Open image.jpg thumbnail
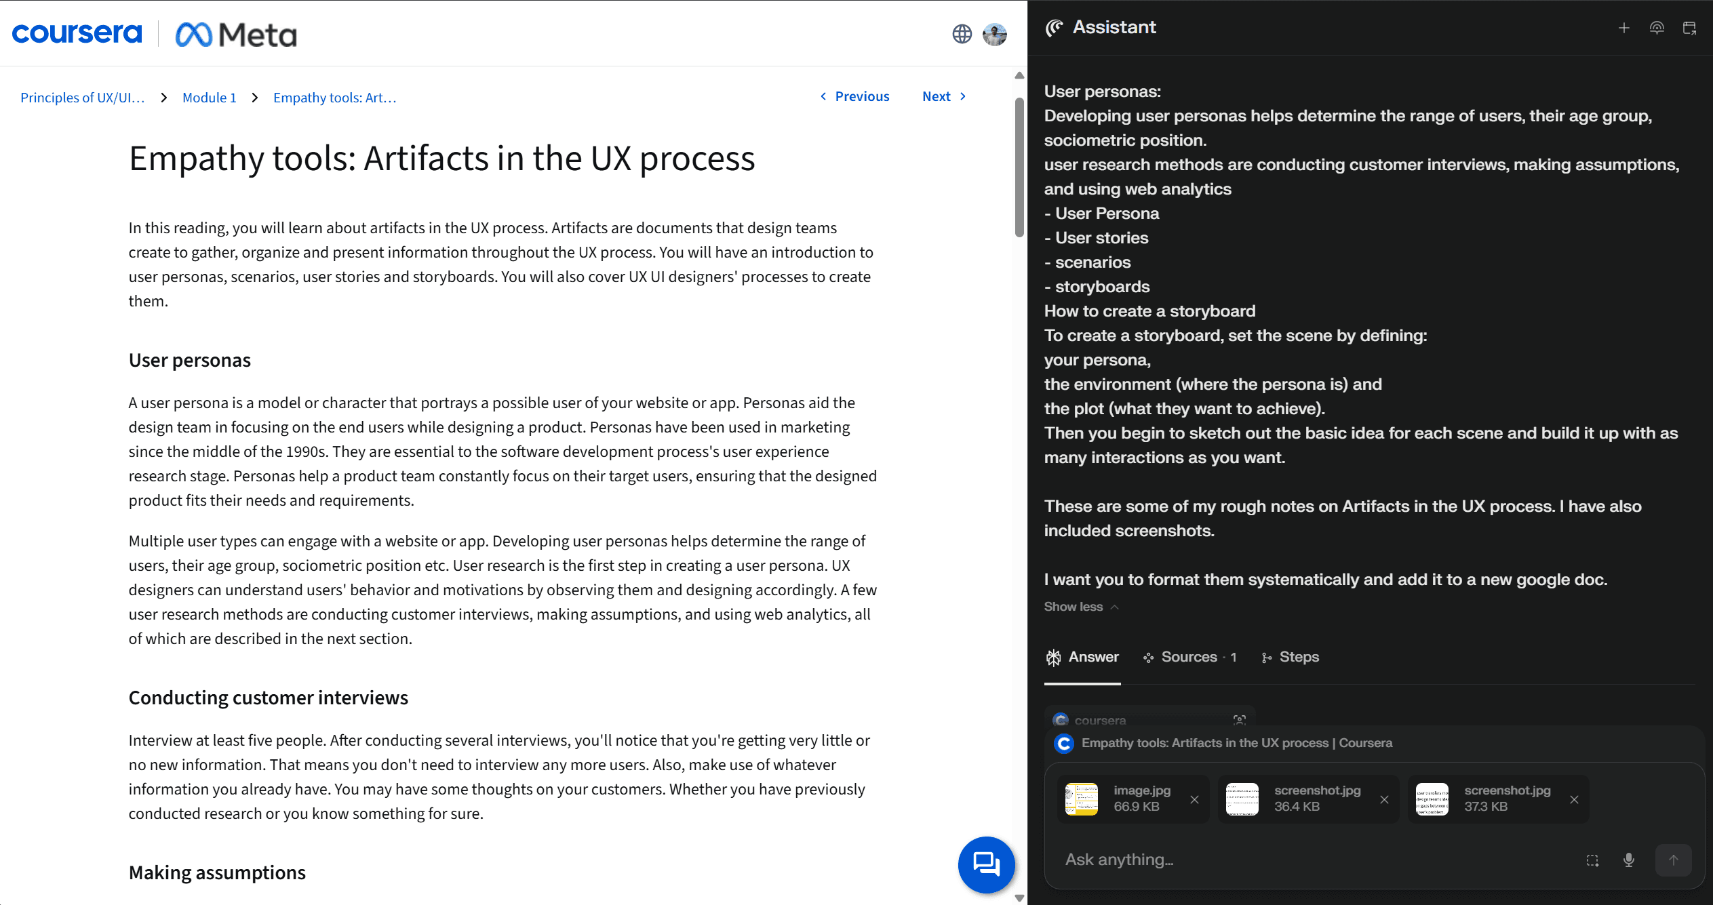Screen dimensions: 1713x905 [1082, 799]
